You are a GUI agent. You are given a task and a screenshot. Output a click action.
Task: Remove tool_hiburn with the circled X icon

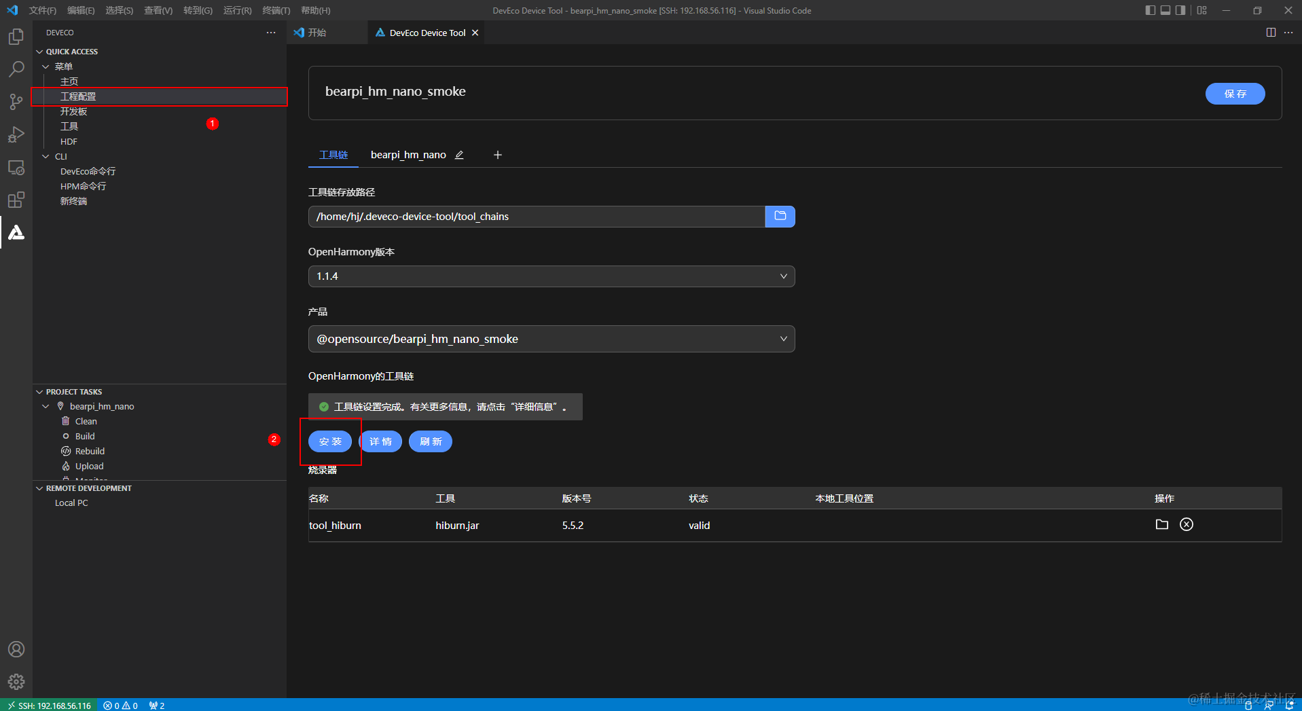[x=1187, y=524]
